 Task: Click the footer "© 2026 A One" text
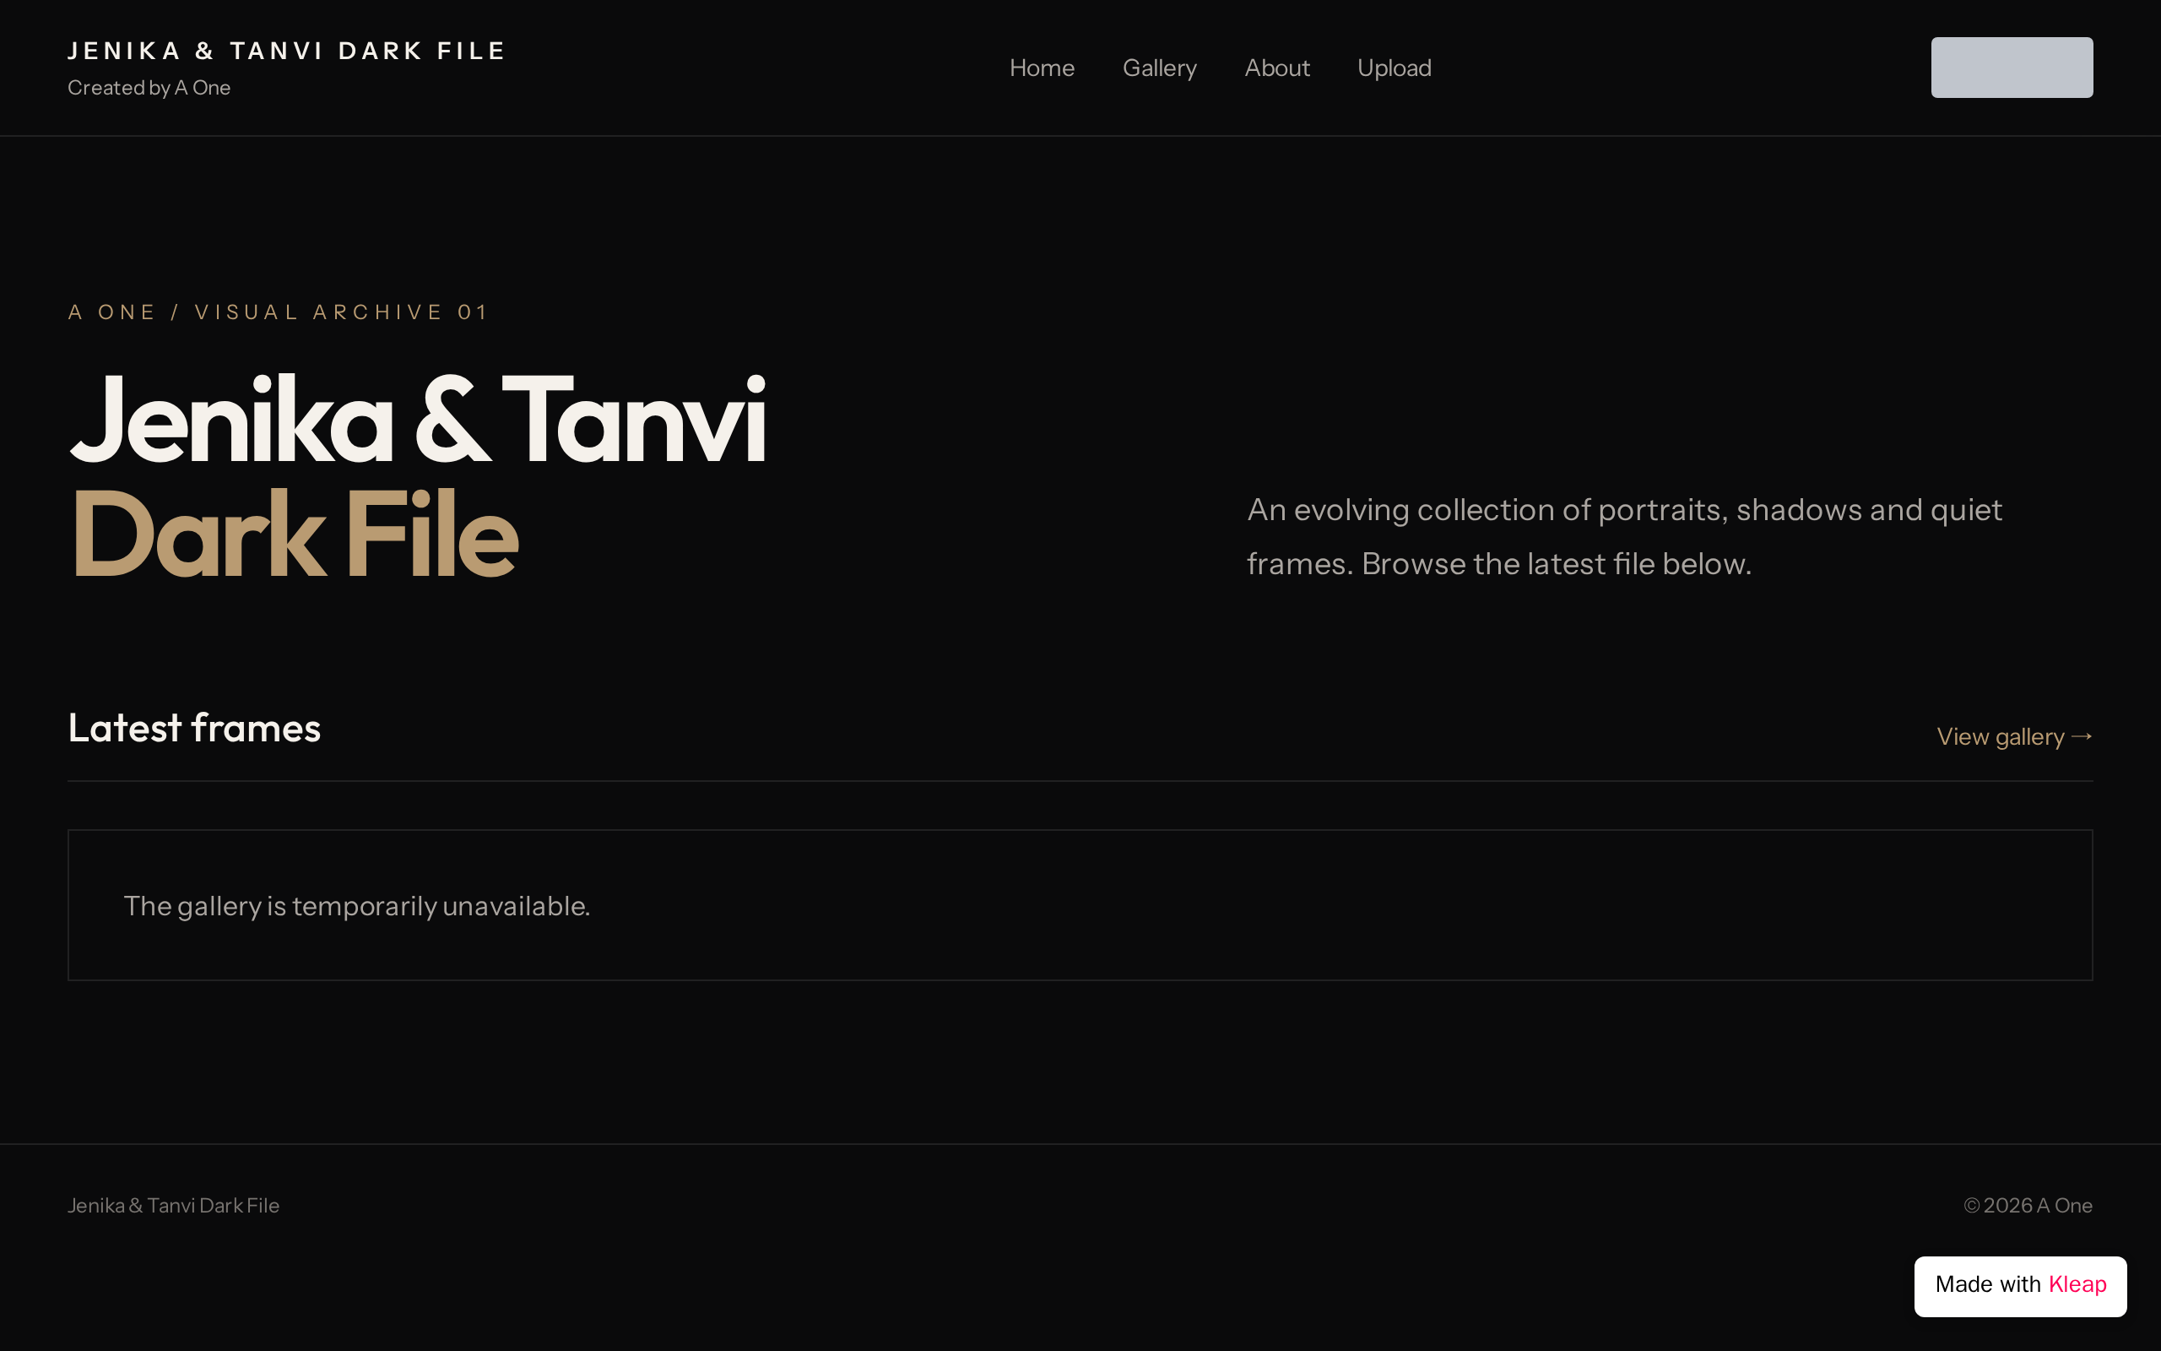coord(2028,1206)
